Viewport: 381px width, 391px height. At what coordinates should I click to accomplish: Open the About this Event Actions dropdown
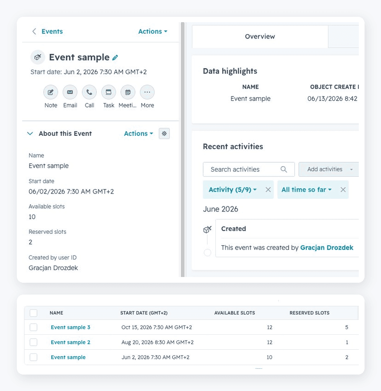point(138,134)
